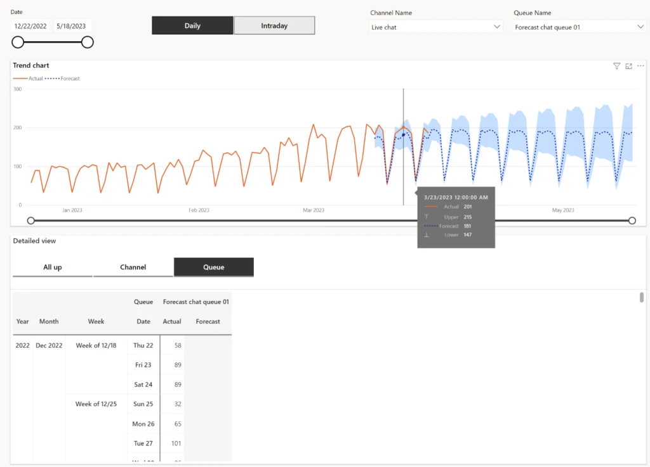
Task: Click the Week of 12/25 row label
Action: coord(96,404)
